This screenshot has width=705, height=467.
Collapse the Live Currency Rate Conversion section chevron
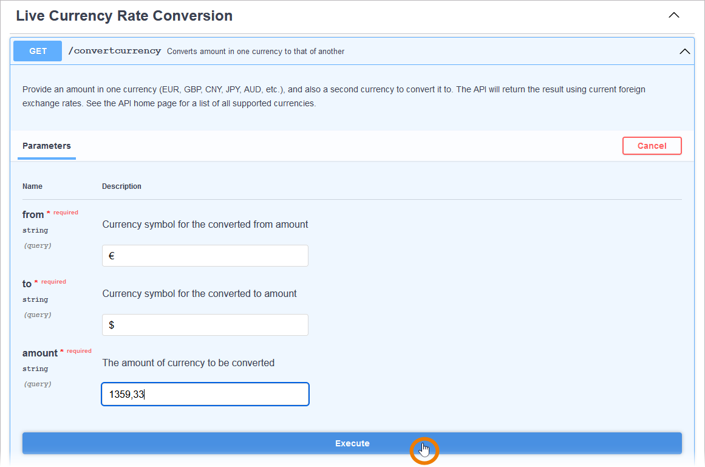pyautogui.click(x=673, y=16)
